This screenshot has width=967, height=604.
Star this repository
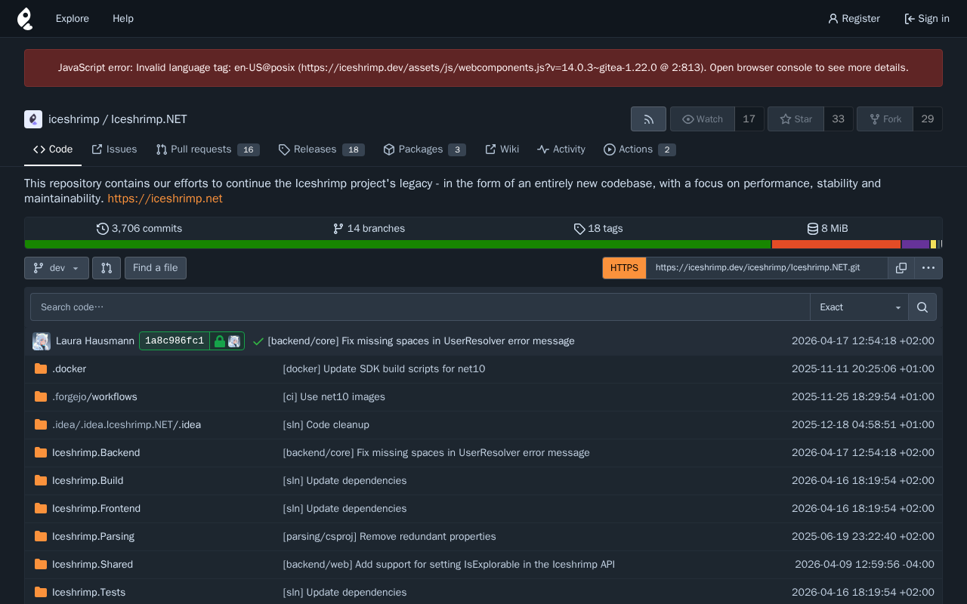click(796, 119)
